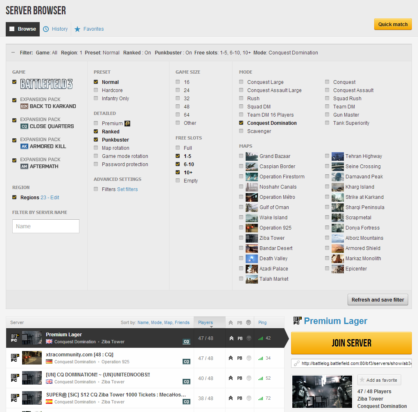This screenshot has width=418, height=412.
Task: Enable the Infantry Only preset
Action: (96, 98)
